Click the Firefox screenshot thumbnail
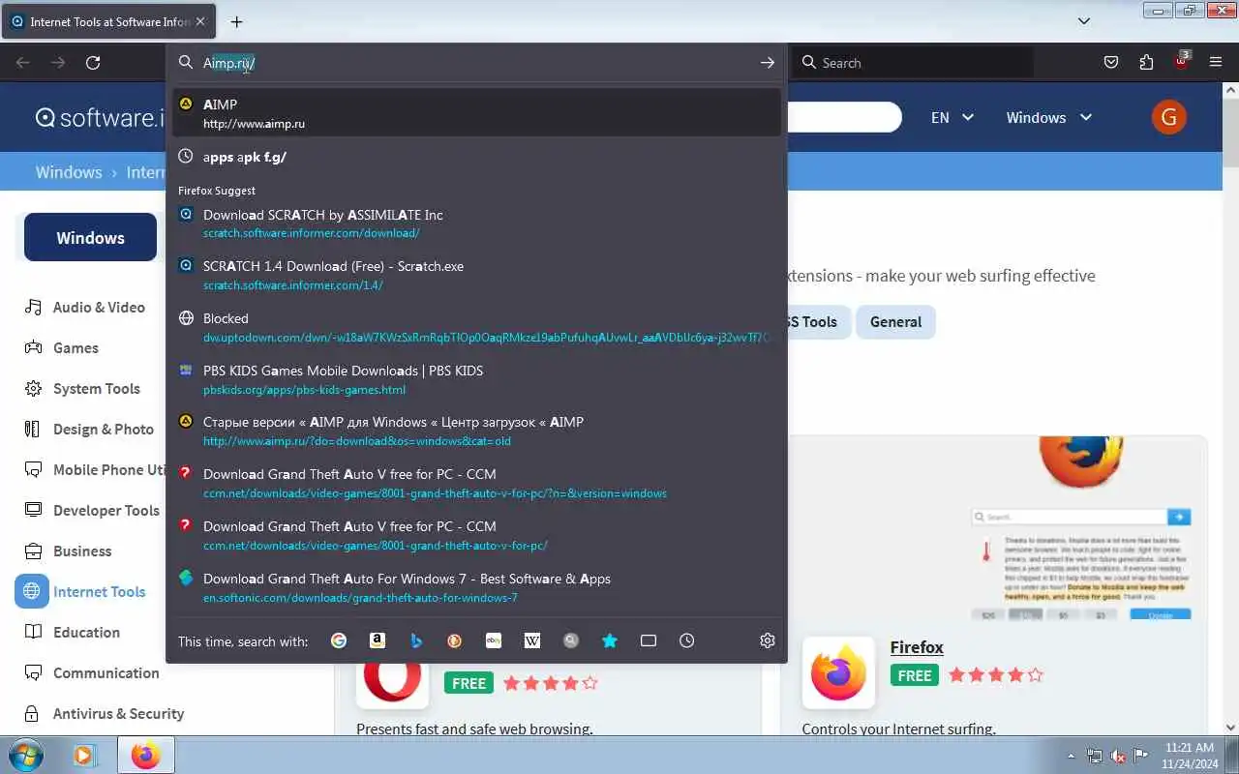This screenshot has height=774, width=1239. click(1083, 528)
